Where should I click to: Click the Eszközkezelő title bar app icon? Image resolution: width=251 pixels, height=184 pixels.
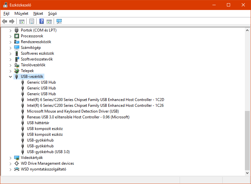[5, 5]
